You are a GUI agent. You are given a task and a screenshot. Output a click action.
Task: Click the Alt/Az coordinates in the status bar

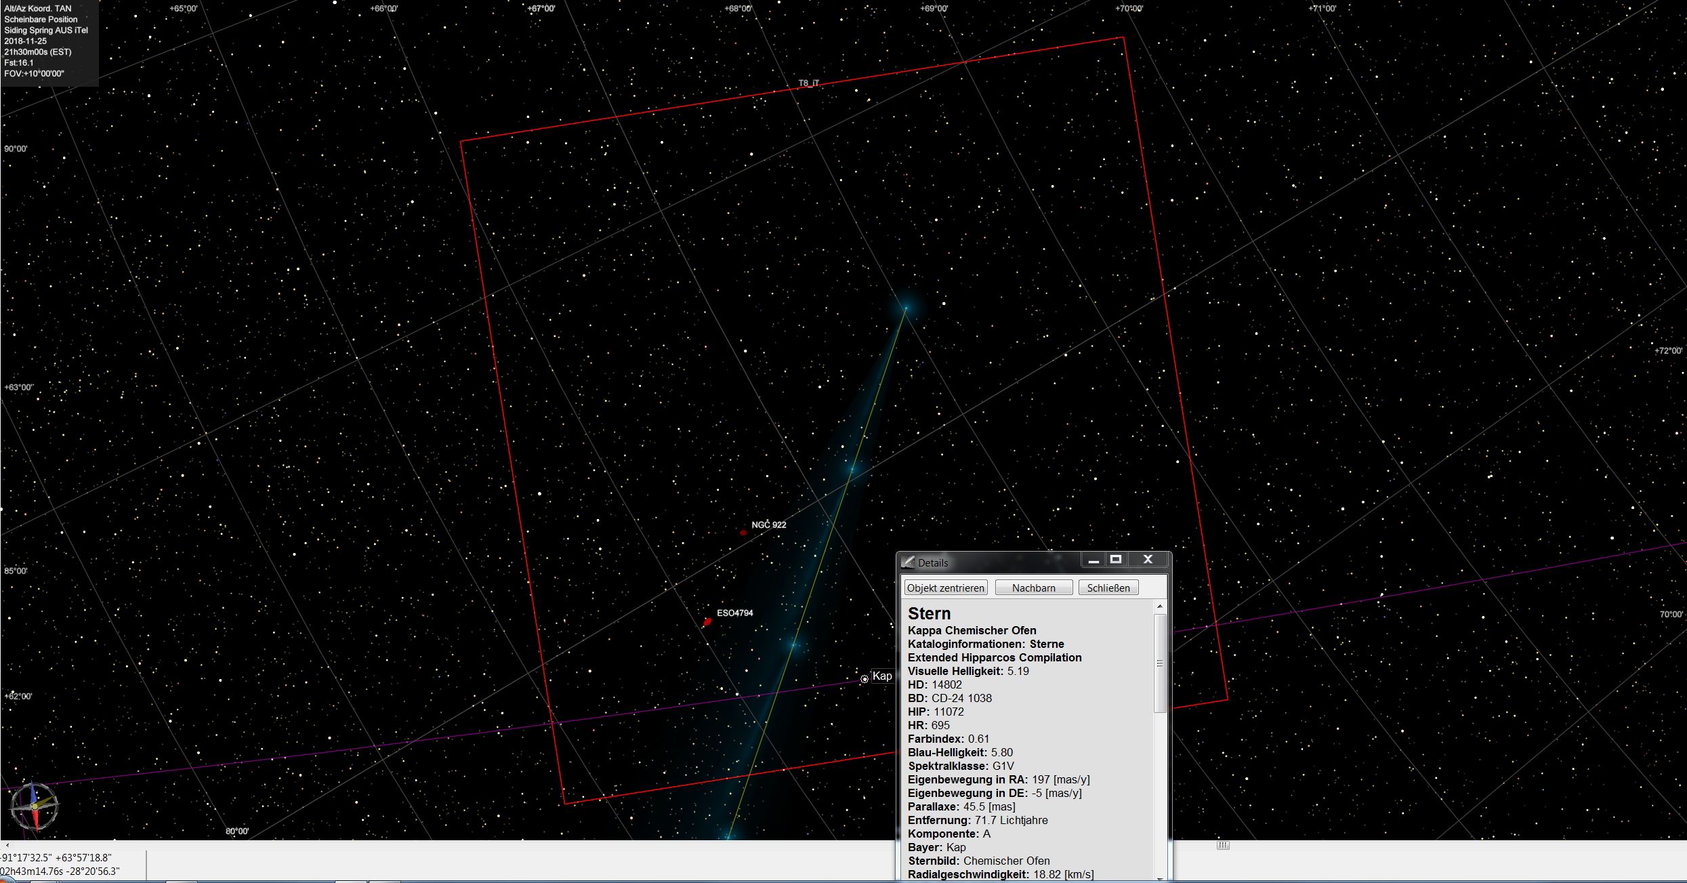[56, 858]
